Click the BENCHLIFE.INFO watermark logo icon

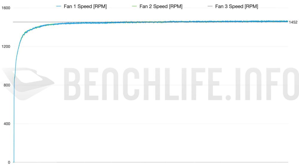point(28,84)
